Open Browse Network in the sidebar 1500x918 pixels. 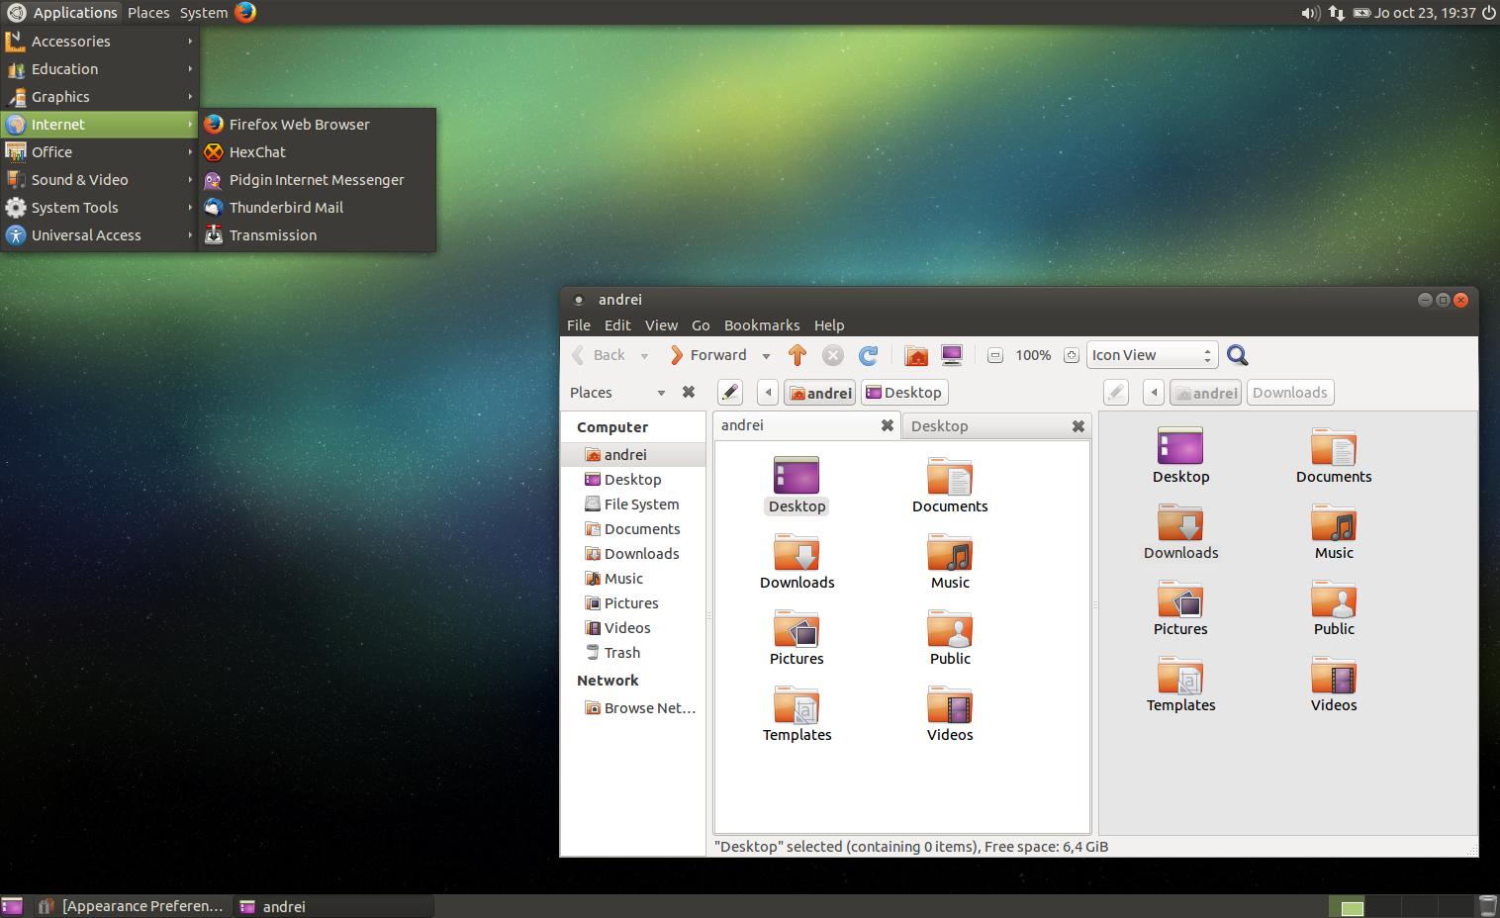[633, 708]
